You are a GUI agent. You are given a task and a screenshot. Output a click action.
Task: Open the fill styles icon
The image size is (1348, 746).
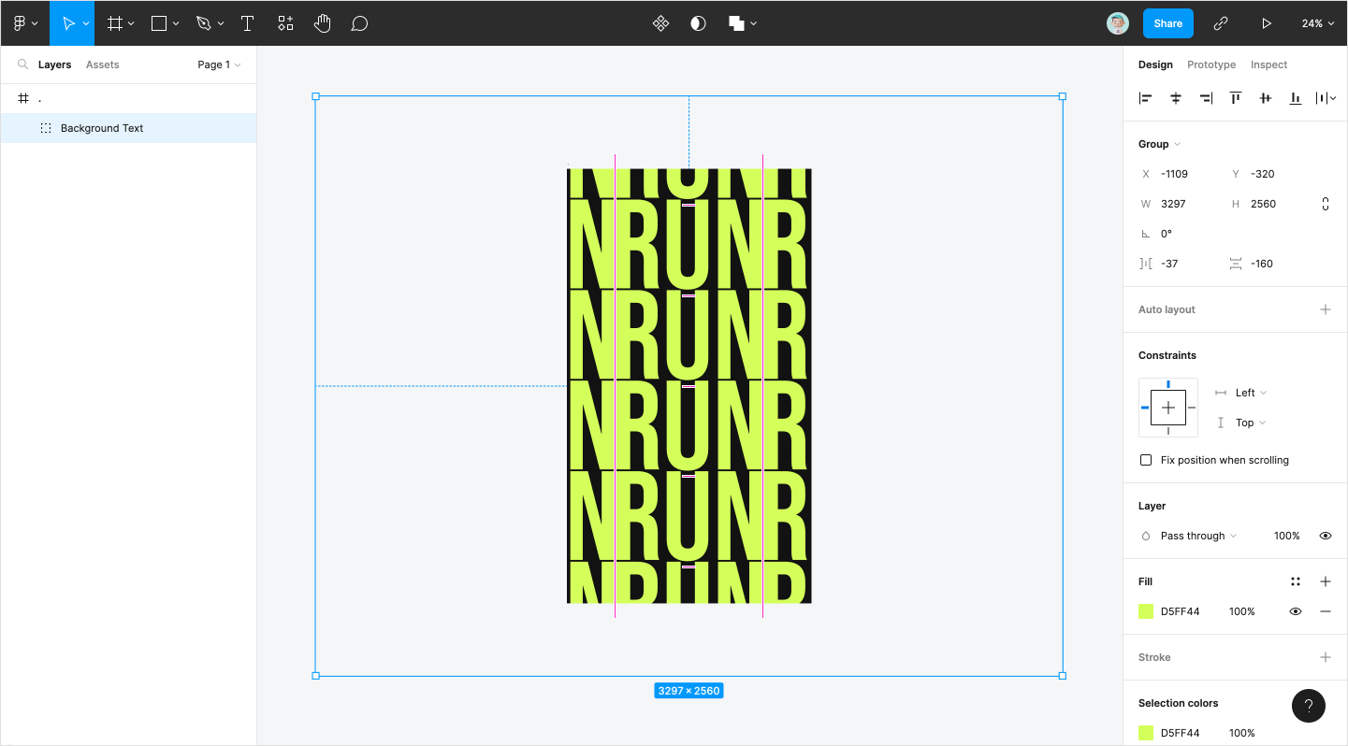click(1296, 581)
